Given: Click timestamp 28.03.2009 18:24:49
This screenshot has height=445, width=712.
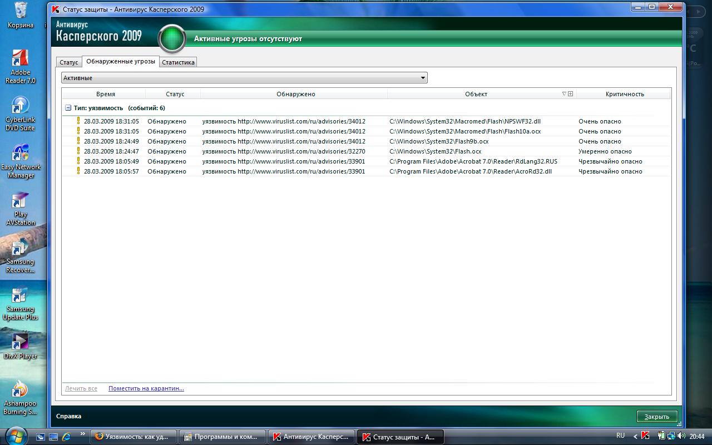Looking at the screenshot, I should tap(111, 141).
